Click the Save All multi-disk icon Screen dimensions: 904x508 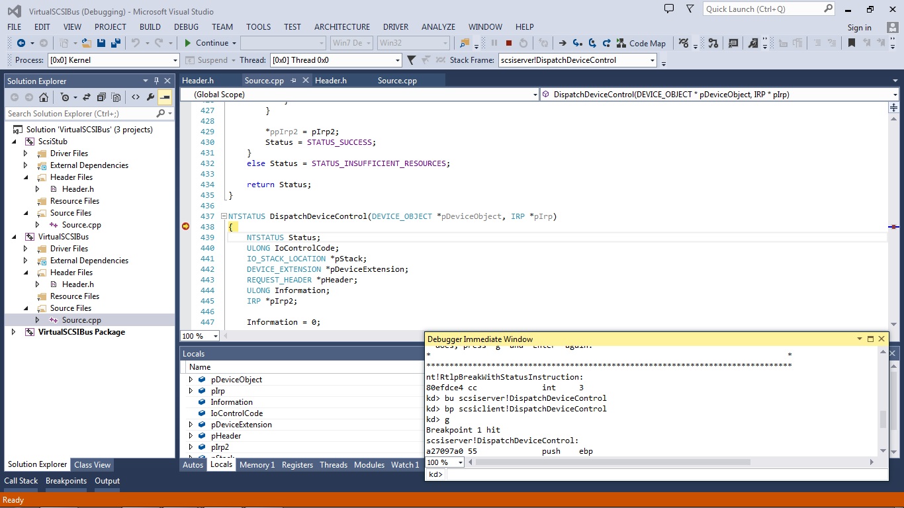tap(116, 43)
